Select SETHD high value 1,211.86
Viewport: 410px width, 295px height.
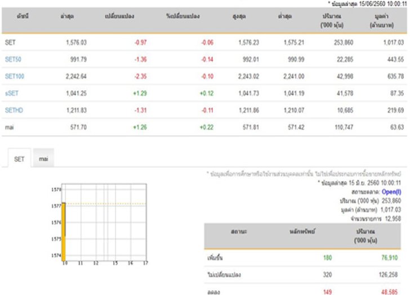coord(249,110)
